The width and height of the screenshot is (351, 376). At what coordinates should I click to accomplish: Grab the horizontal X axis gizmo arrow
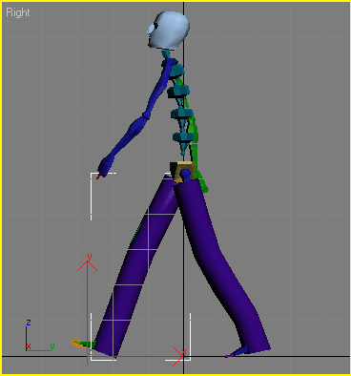136,357
